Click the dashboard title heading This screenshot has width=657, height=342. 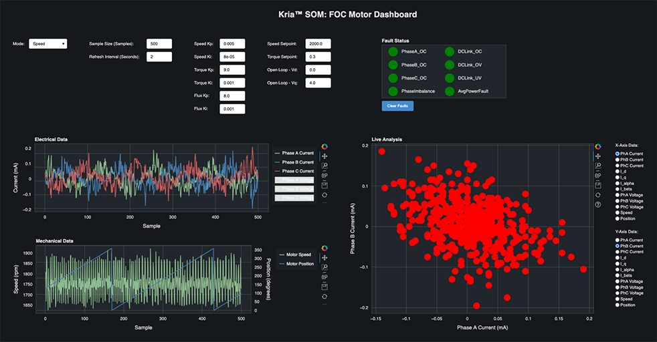[x=348, y=15]
